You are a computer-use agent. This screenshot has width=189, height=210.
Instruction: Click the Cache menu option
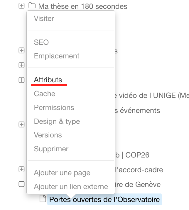[x=45, y=93]
